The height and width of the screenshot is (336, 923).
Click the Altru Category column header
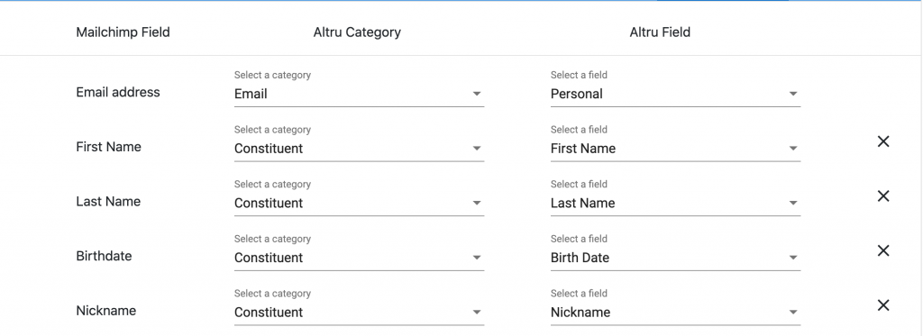point(357,32)
